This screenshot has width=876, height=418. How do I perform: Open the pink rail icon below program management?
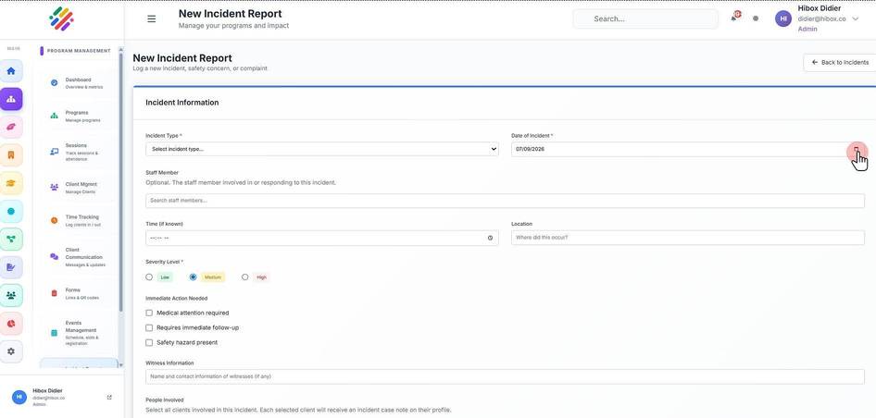tap(11, 128)
